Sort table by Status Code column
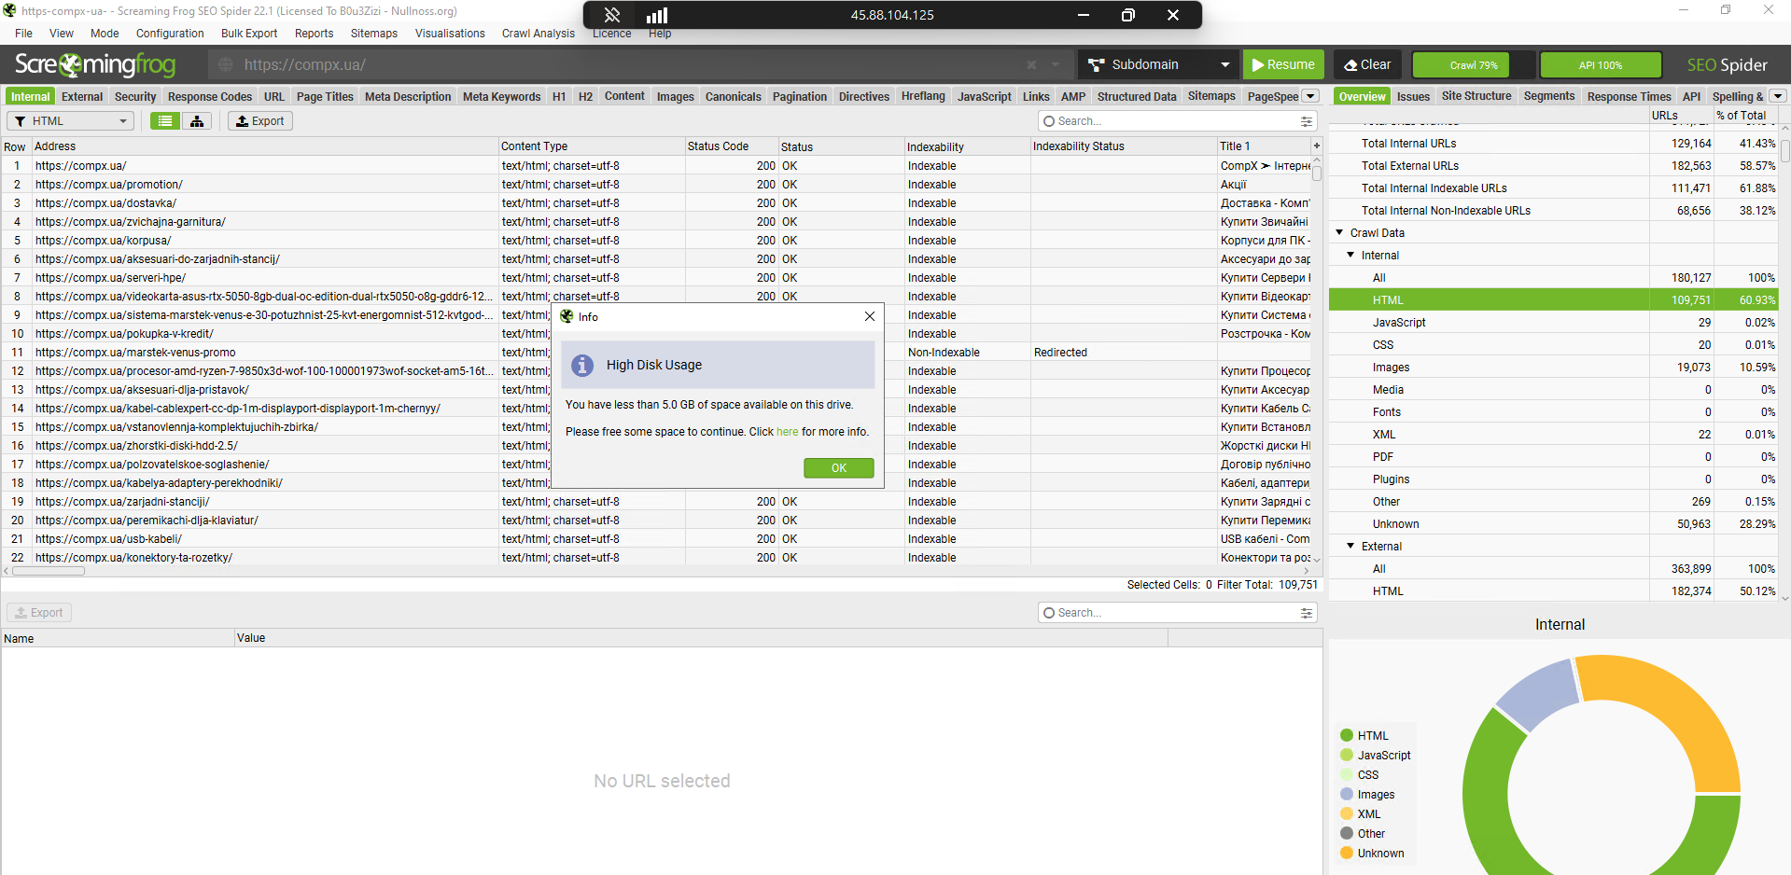The image size is (1791, 875). coord(732,146)
